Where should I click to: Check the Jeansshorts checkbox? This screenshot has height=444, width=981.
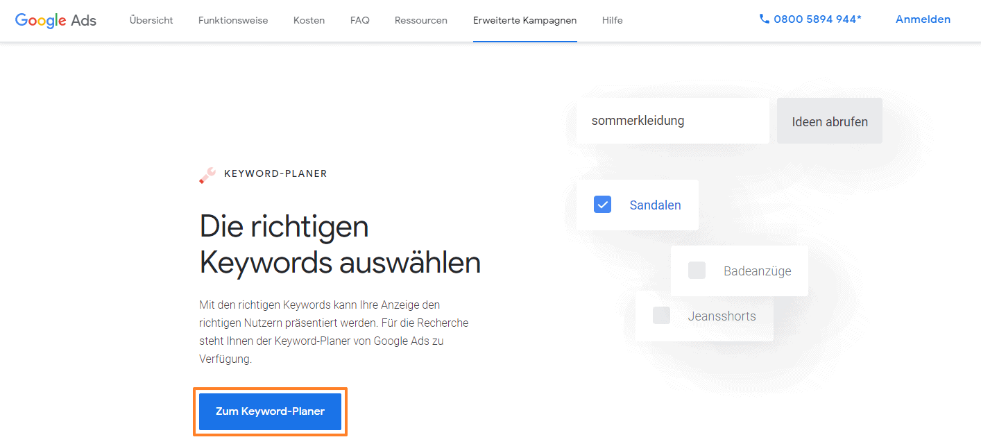coord(661,316)
